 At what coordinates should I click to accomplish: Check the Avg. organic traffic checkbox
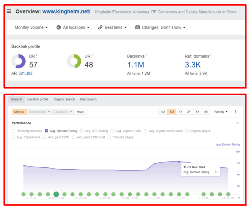click(112, 131)
